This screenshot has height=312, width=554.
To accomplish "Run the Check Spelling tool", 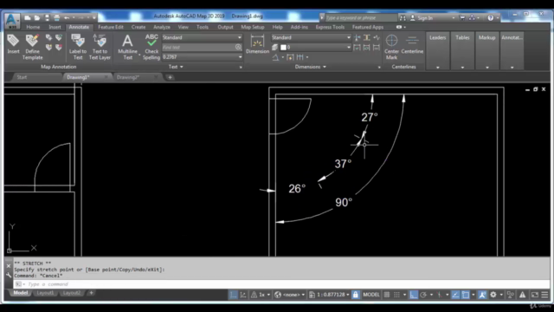I will tap(151, 47).
